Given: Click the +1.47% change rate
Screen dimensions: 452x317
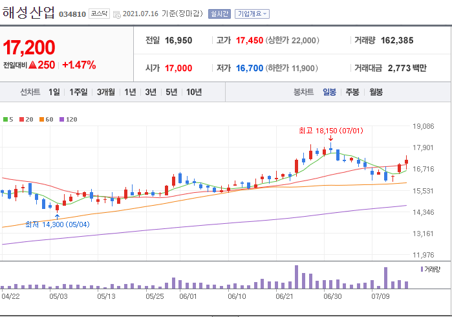Looking at the screenshot, I should [79, 65].
